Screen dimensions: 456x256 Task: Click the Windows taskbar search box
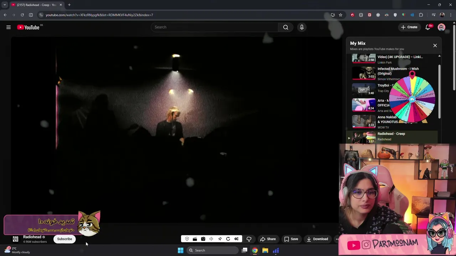pos(212,250)
